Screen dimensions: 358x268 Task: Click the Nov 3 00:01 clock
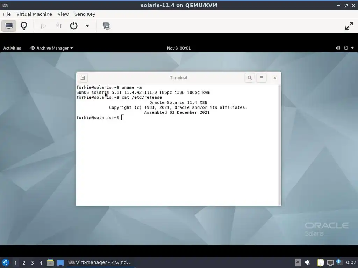[179, 48]
